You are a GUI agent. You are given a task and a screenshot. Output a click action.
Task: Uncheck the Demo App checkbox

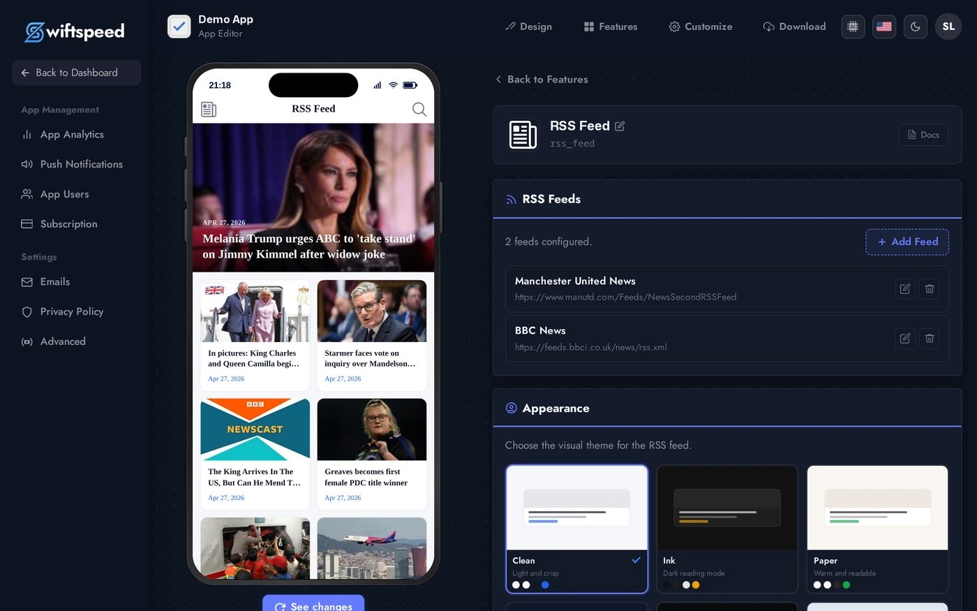click(x=179, y=26)
